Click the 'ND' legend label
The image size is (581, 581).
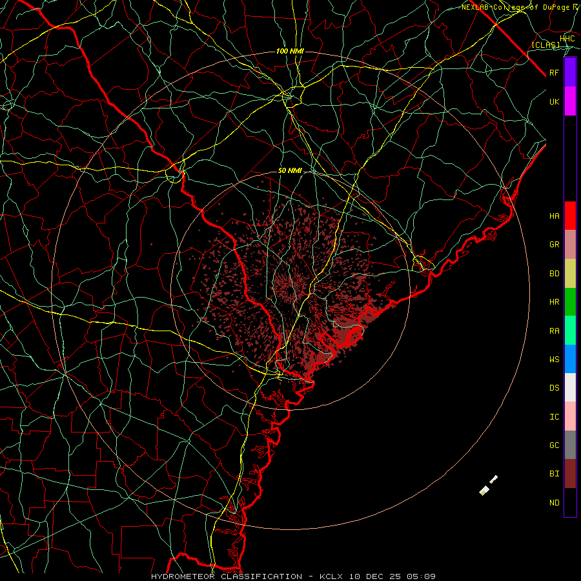pyautogui.click(x=554, y=503)
